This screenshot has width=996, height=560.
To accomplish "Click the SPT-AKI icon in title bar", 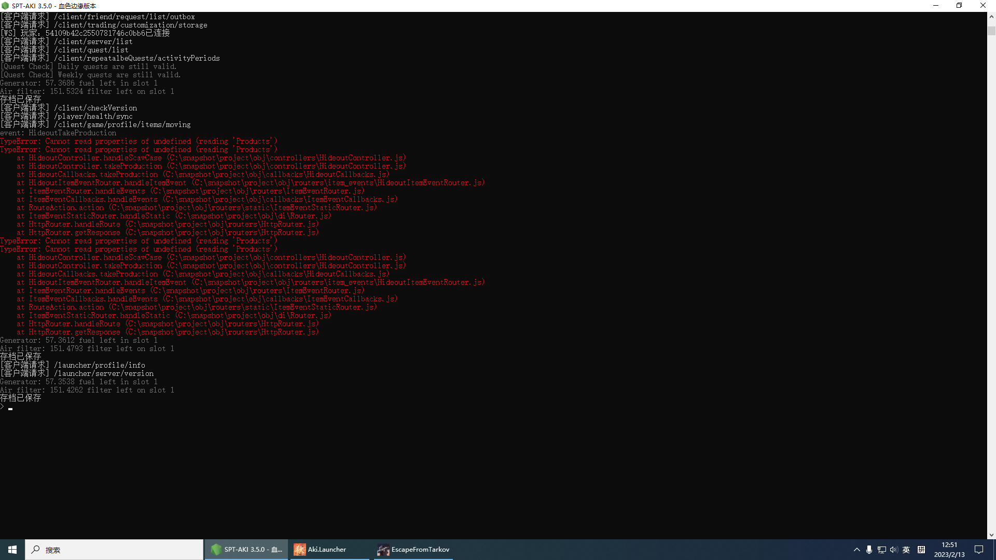I will pos(5,6).
